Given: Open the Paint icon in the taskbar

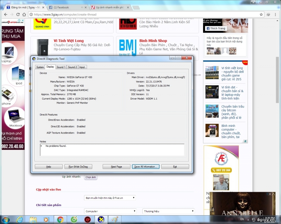Looking at the screenshot, I should coord(115,220).
